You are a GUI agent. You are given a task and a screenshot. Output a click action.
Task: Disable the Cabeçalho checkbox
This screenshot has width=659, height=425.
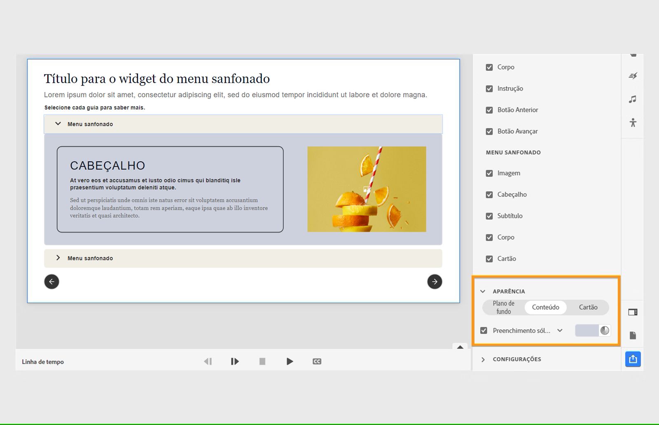[489, 195]
